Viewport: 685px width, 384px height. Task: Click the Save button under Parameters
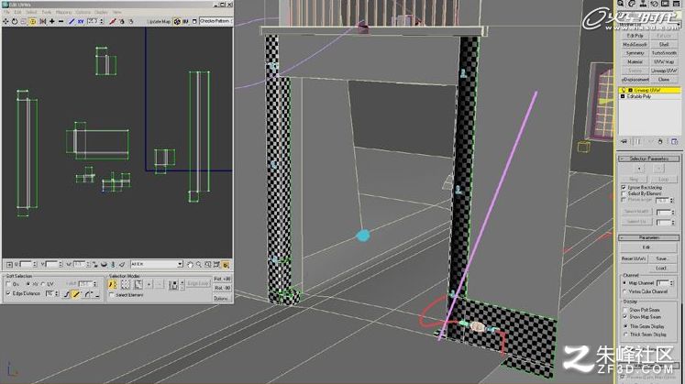(663, 258)
